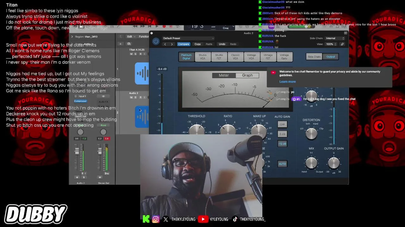Screen dimensions: 405x227
Task: Adjust the Mix knob
Action: pos(311,163)
